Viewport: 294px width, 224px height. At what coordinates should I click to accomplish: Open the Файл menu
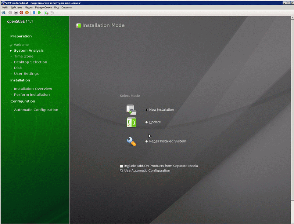coord(5,7)
